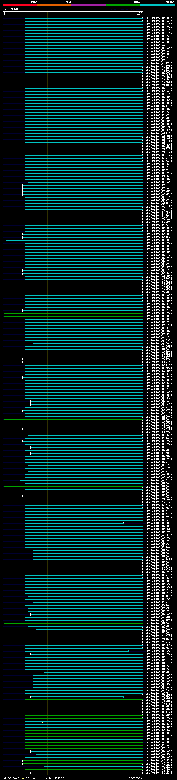Image resolution: width=177 pixels, height=780 pixels.
Task: Select hit label UniRef100_Q1HR74
Action: [x=158, y=368]
